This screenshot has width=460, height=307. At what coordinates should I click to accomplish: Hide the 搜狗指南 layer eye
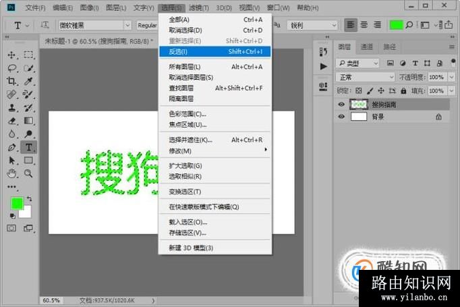tap(341, 105)
